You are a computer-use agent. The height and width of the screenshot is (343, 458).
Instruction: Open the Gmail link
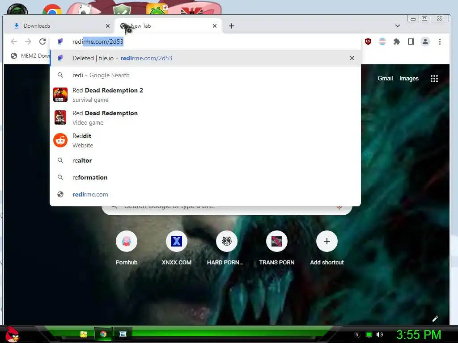pyautogui.click(x=385, y=79)
